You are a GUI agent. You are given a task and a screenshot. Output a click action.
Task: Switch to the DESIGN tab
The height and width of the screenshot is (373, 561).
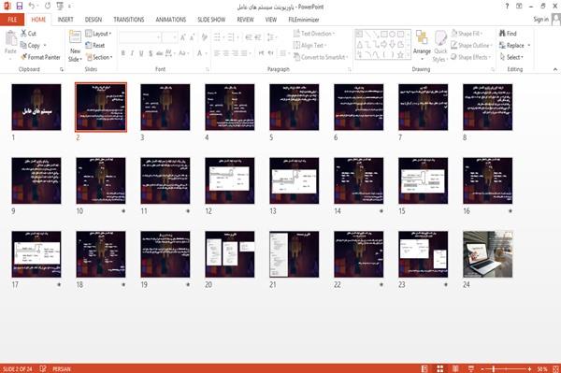tap(93, 20)
